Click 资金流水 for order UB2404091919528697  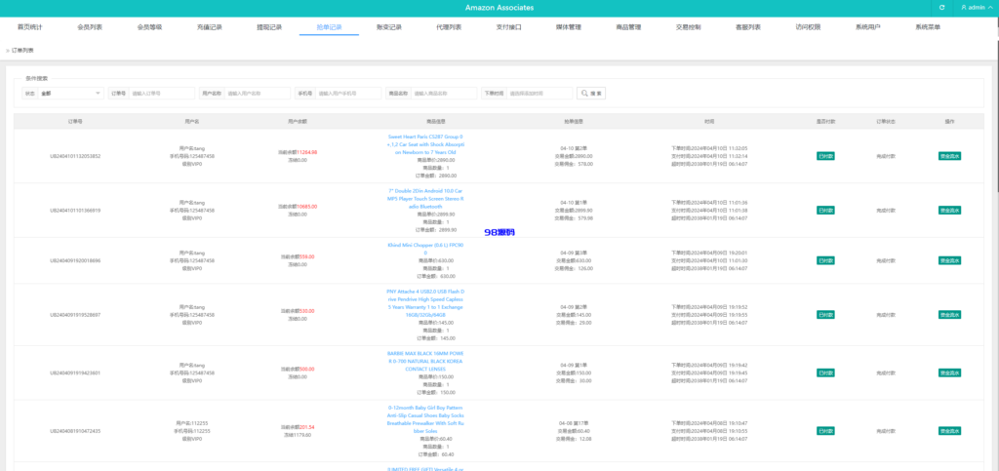point(949,314)
